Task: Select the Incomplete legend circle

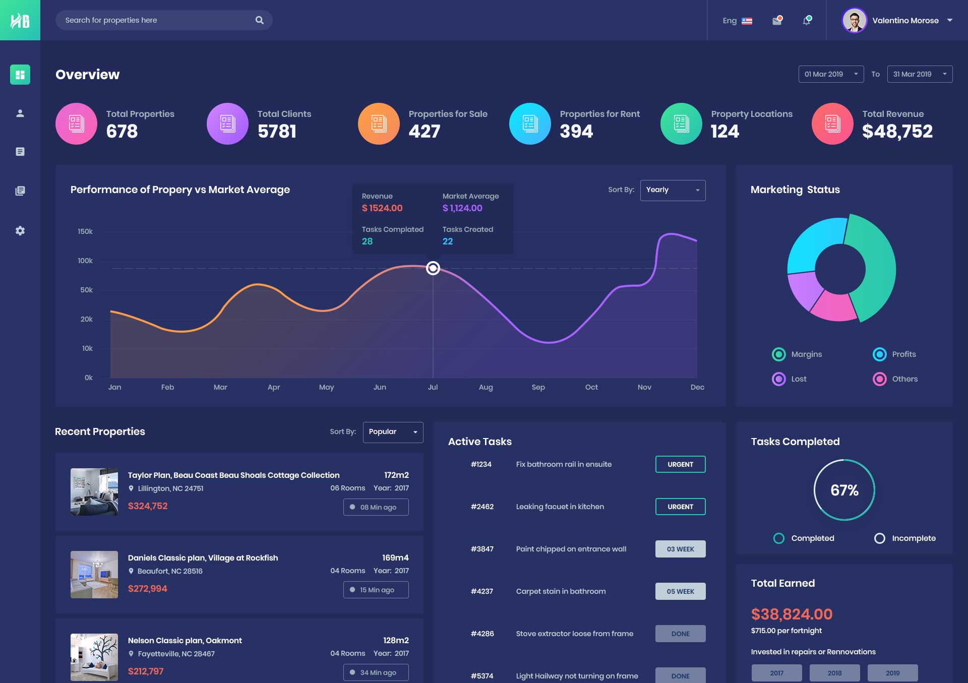Action: pos(879,538)
